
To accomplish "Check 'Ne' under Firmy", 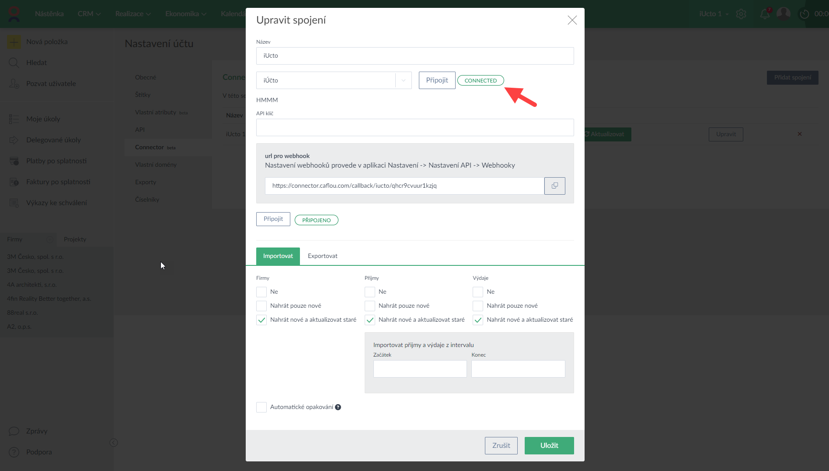I will pyautogui.click(x=261, y=292).
